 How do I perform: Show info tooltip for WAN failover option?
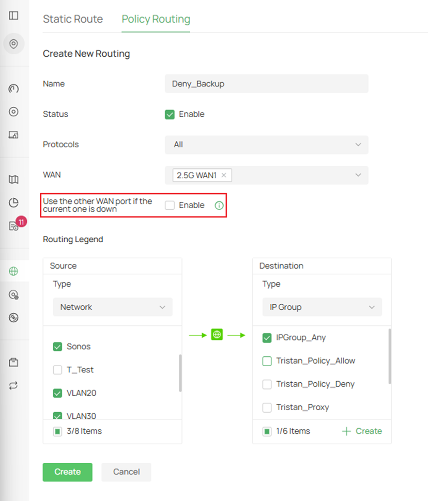[x=219, y=206]
